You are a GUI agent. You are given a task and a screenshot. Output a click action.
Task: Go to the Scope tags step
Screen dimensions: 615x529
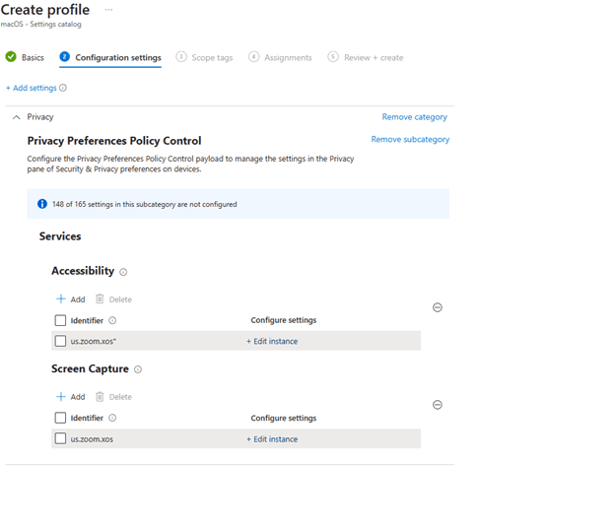coord(205,57)
